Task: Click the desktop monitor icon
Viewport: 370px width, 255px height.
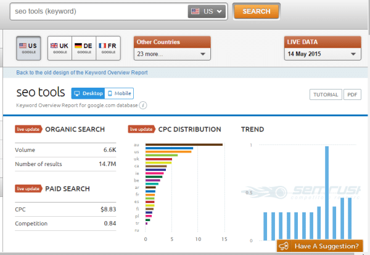Action: pyautogui.click(x=77, y=93)
